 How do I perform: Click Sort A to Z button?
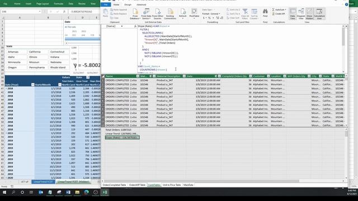pyautogui.click(x=233, y=10)
